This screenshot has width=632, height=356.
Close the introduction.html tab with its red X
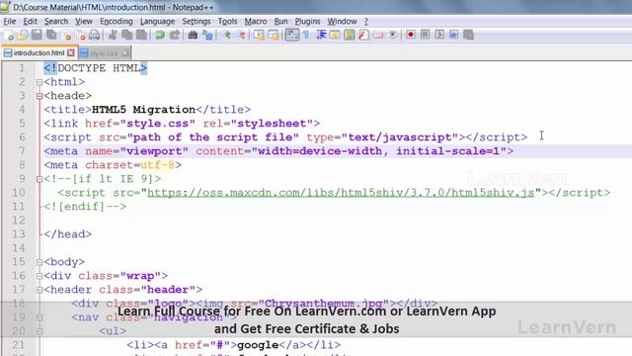coord(71,52)
